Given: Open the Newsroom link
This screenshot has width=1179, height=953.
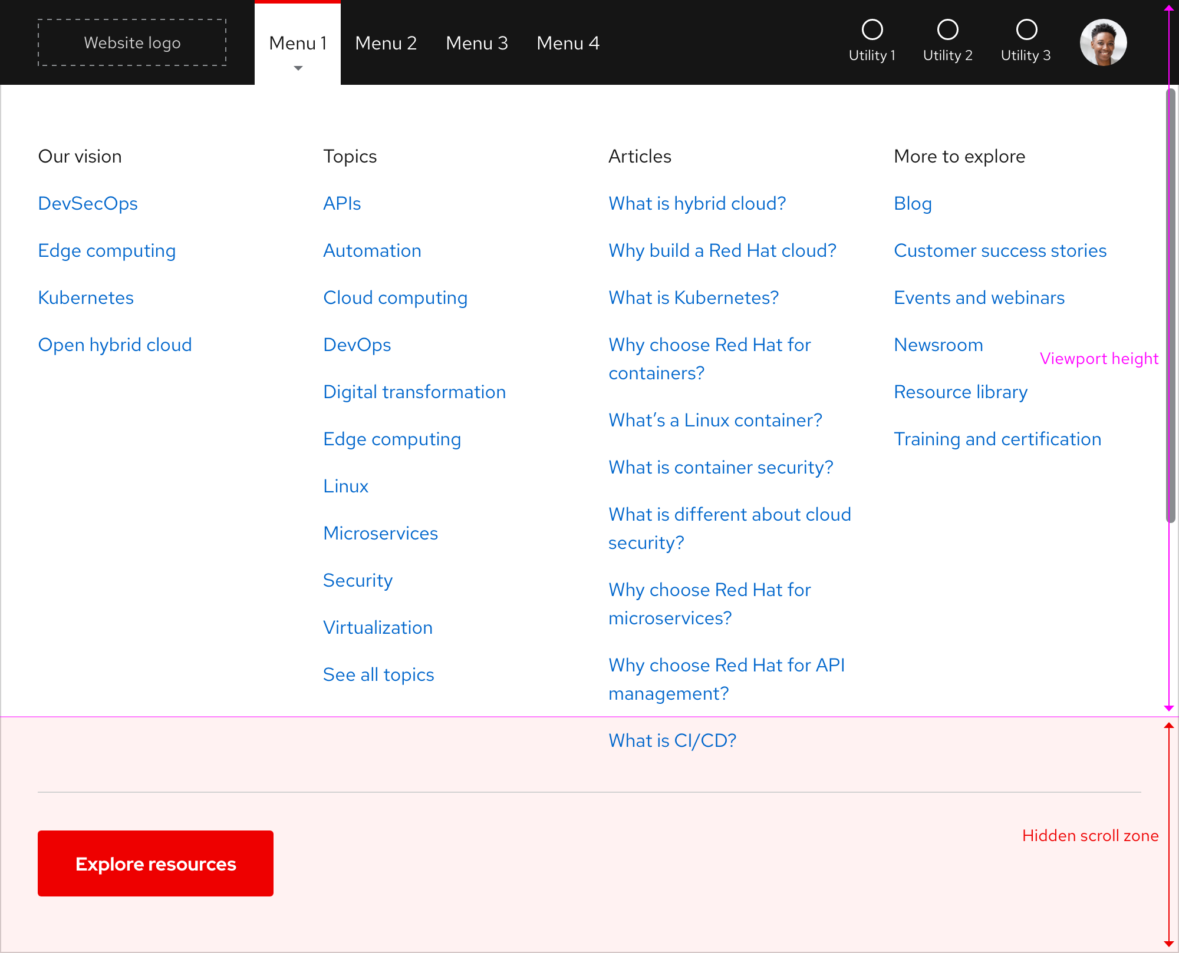Looking at the screenshot, I should (938, 345).
